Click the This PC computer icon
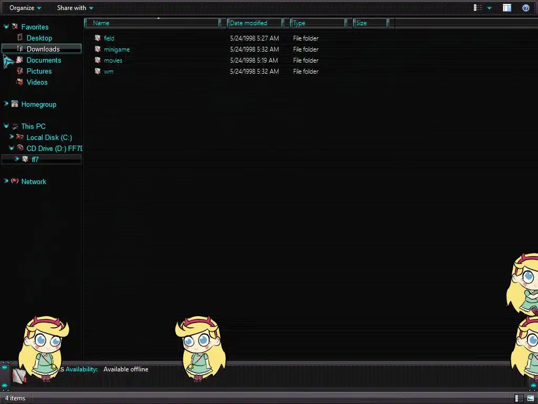The width and height of the screenshot is (538, 404). point(15,126)
